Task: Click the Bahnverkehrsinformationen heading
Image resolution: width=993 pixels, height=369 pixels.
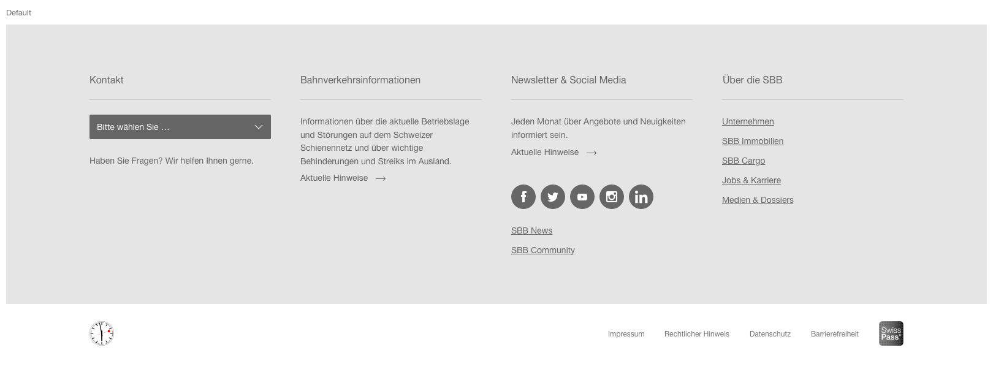Action: (x=360, y=80)
